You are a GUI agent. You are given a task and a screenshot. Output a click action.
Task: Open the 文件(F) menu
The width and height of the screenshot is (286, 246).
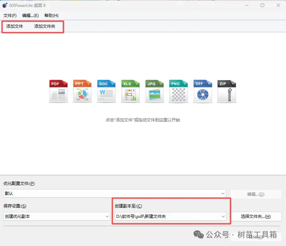(x=10, y=16)
